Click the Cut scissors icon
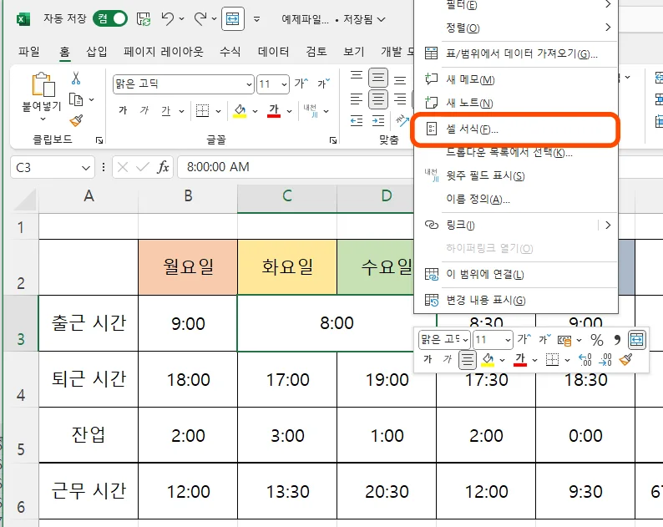663x527 pixels. point(76,79)
